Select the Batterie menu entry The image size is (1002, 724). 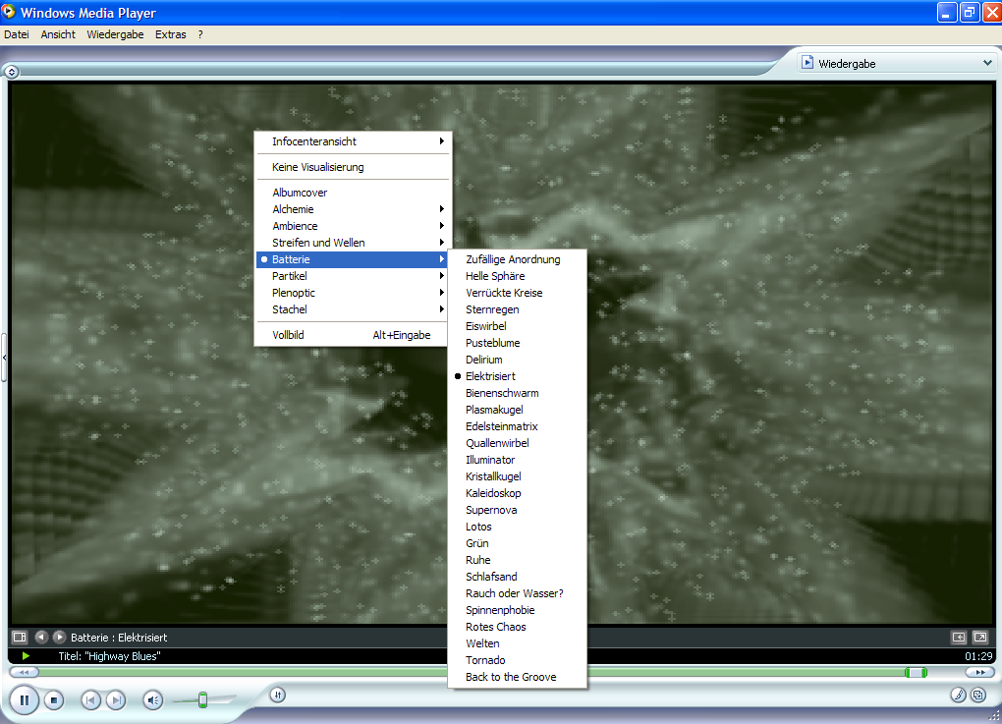(x=354, y=258)
